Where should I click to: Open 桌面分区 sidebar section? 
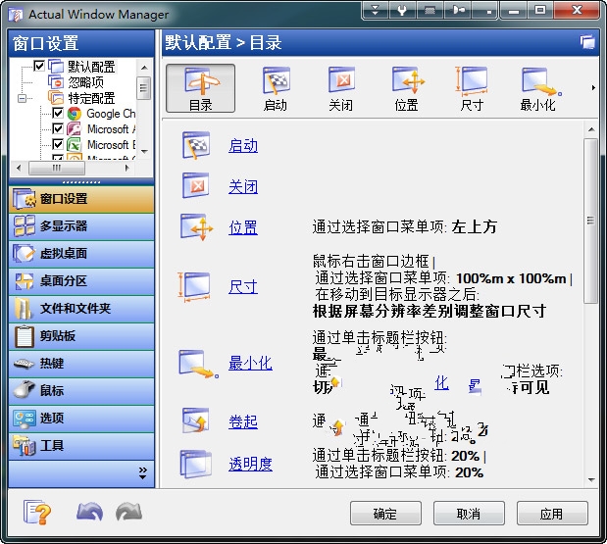coord(81,281)
